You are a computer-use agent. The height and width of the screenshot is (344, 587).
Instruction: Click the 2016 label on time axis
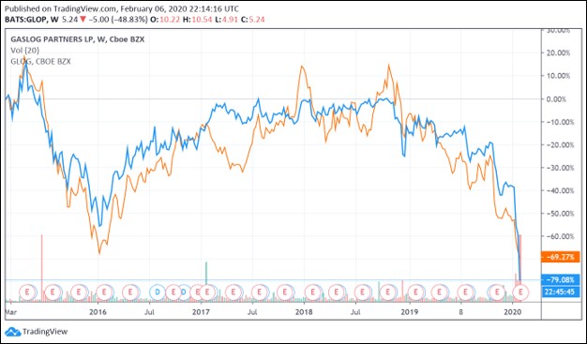tap(98, 312)
